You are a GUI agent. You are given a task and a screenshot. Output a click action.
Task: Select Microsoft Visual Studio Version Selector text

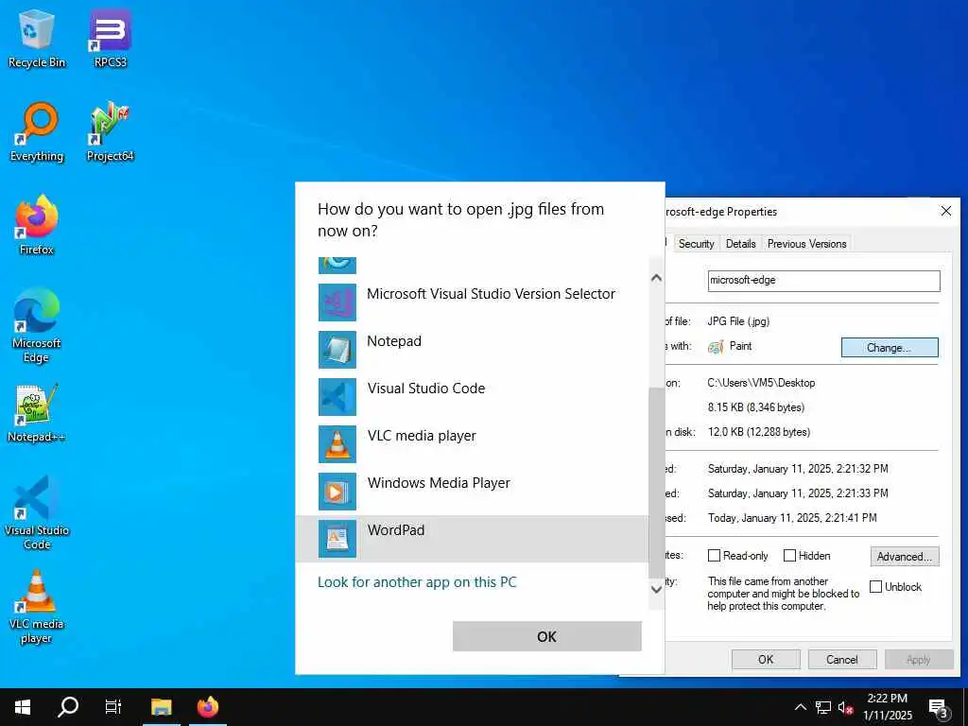491,294
